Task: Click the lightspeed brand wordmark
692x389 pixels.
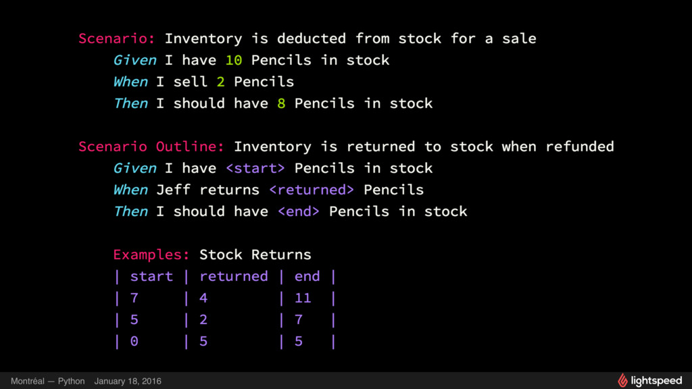Action: pyautogui.click(x=656, y=381)
